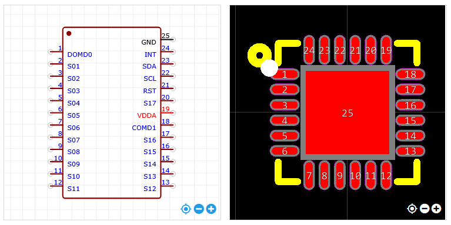
Task: Click the schematic view recenter target icon
Action: pyautogui.click(x=186, y=209)
